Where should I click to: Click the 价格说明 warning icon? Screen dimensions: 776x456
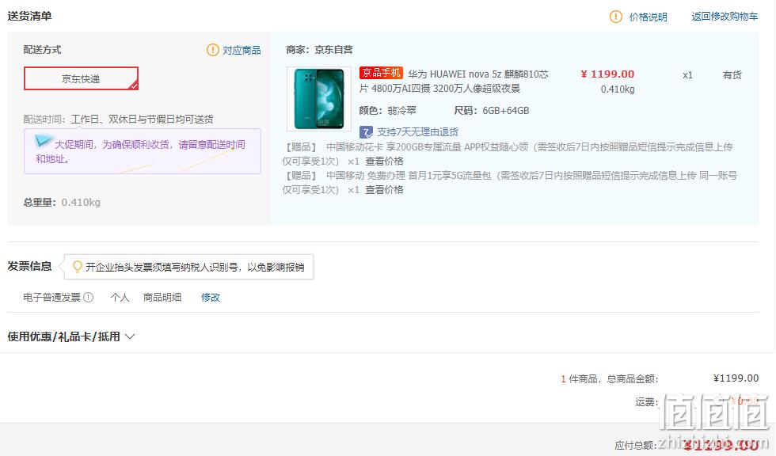pyautogui.click(x=616, y=17)
